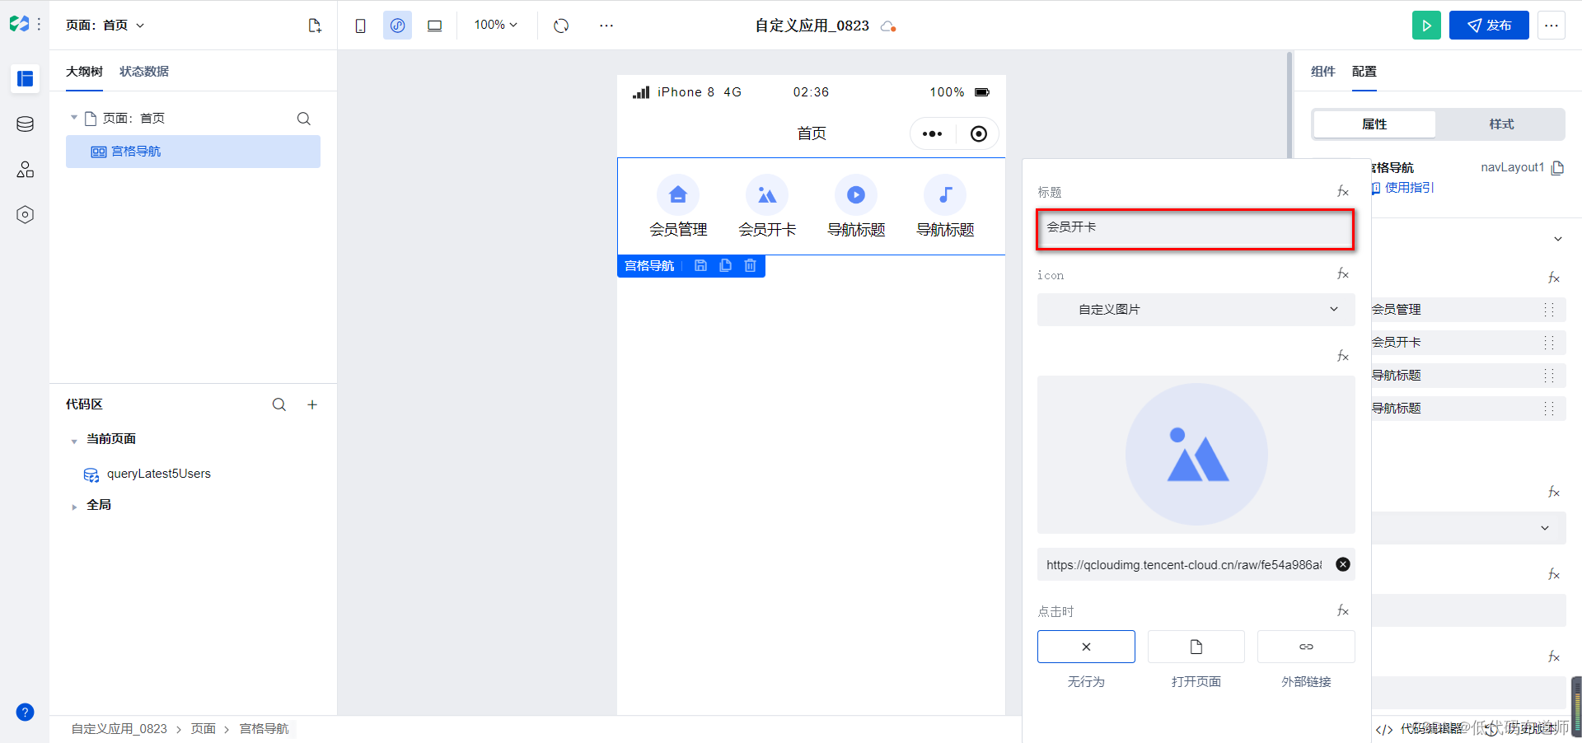Open the 页面: 首页 page selector

coord(105,26)
